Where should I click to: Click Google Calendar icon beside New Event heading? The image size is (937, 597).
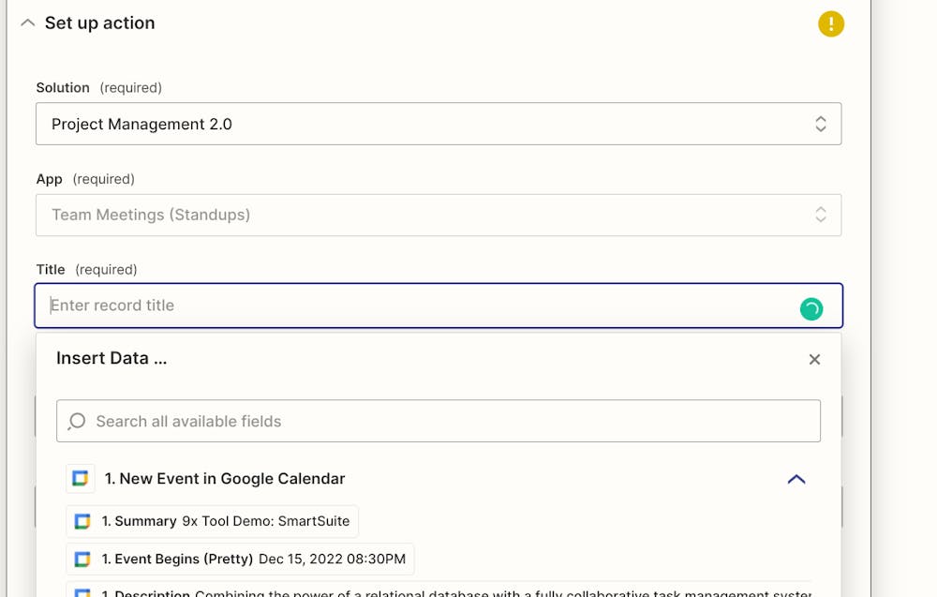tap(81, 479)
